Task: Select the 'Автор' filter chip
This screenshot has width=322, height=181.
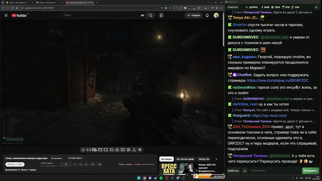Action: 204,159
